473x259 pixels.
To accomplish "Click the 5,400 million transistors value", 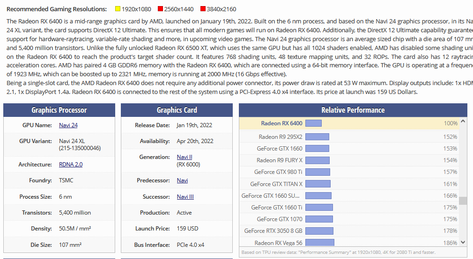I will click(x=75, y=213).
